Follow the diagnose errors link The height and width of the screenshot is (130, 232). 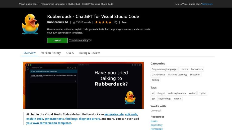pyautogui.click(x=89, y=119)
